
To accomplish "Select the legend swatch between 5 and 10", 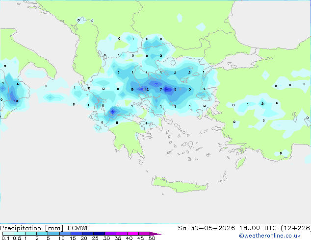I will (x=53, y=234).
